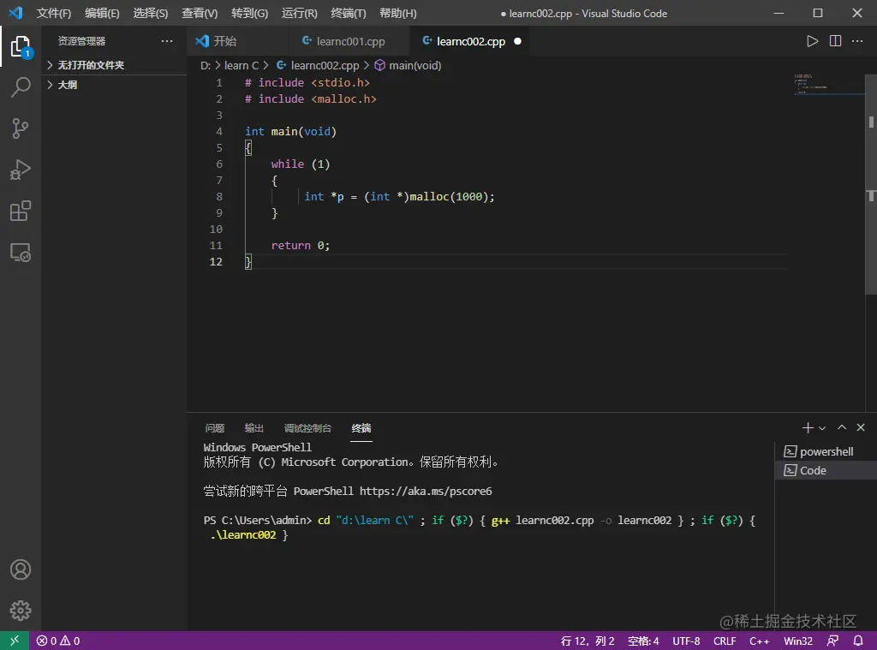877x650 pixels.
Task: Open the Search view icon
Action: point(21,87)
